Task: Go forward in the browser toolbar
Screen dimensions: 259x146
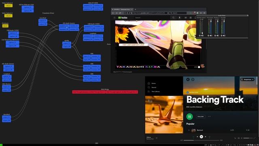Action: (x=117, y=13)
